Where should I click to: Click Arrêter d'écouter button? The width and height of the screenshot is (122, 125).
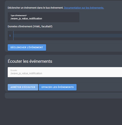23,87
